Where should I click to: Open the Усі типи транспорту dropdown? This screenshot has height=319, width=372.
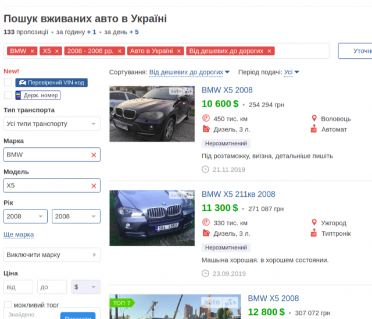tap(52, 124)
